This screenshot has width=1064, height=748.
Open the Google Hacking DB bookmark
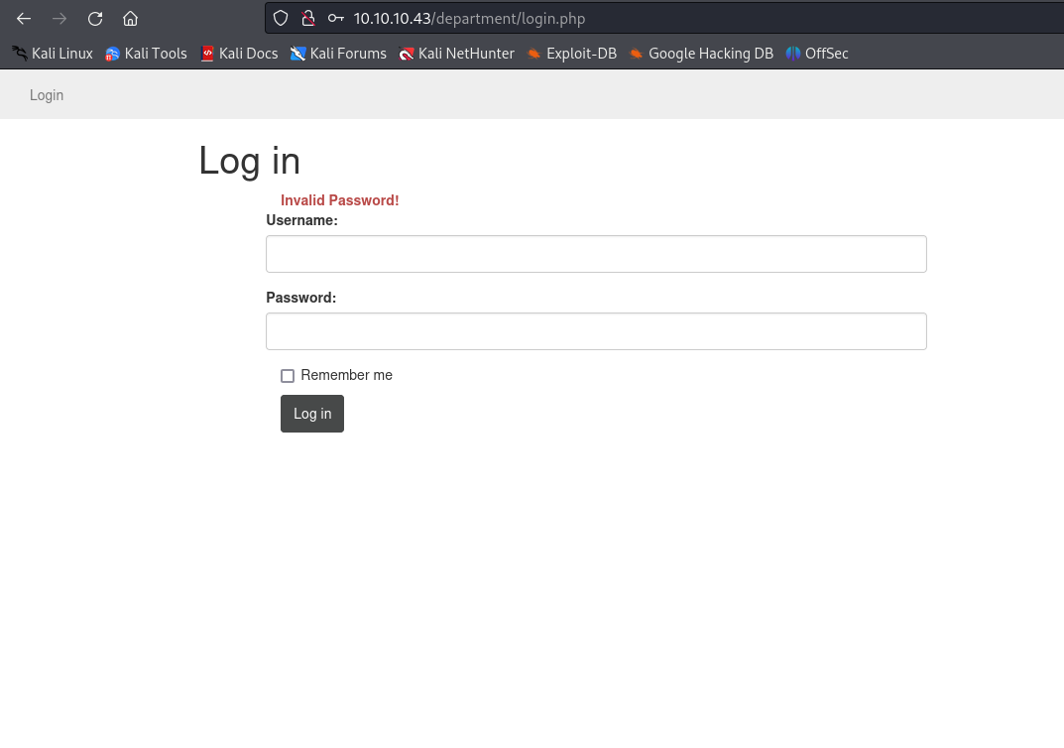[x=700, y=54]
